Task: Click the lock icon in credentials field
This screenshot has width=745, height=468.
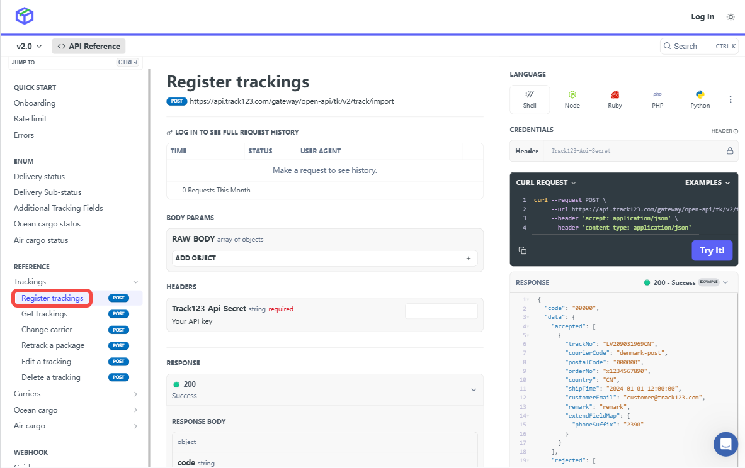Action: 730,151
